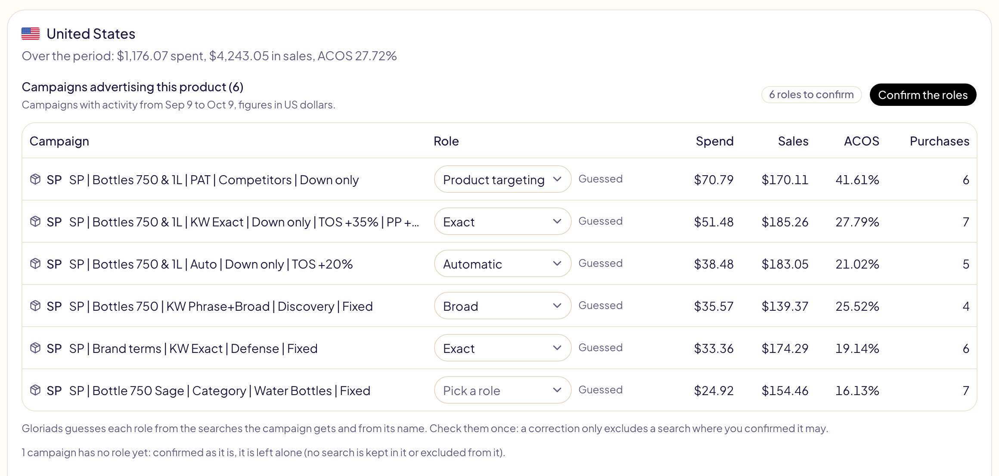Click the United States flag icon

click(x=31, y=34)
